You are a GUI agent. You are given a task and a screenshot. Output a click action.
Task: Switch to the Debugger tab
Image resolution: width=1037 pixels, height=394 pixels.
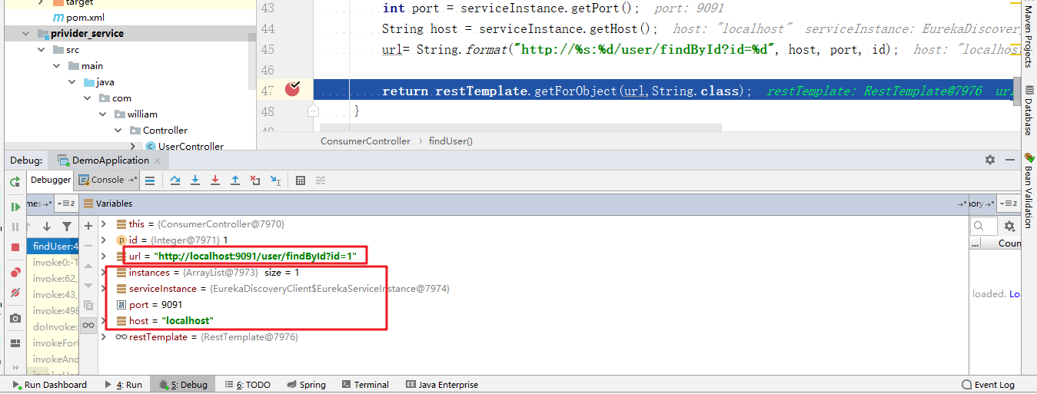51,180
